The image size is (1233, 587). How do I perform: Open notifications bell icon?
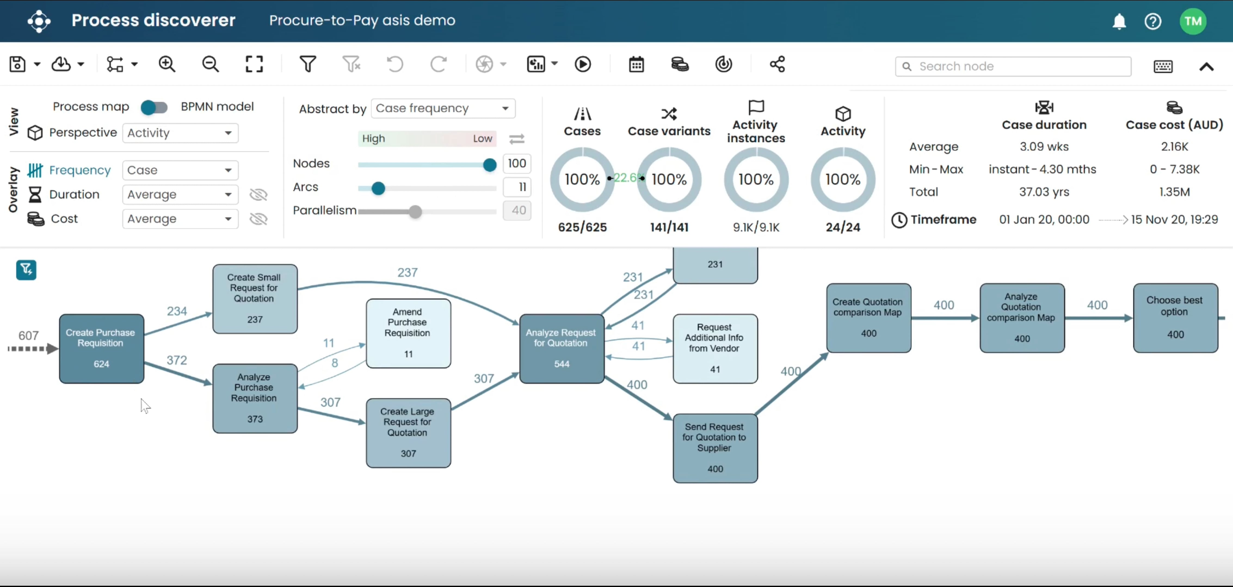point(1119,21)
